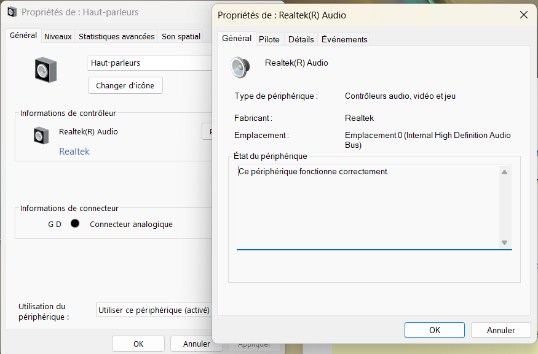
Task: Switch to the Pilote tab
Action: pyautogui.click(x=269, y=39)
